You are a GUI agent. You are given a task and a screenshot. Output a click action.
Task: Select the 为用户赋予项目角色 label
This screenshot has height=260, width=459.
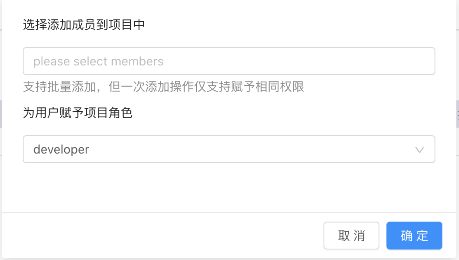point(77,113)
